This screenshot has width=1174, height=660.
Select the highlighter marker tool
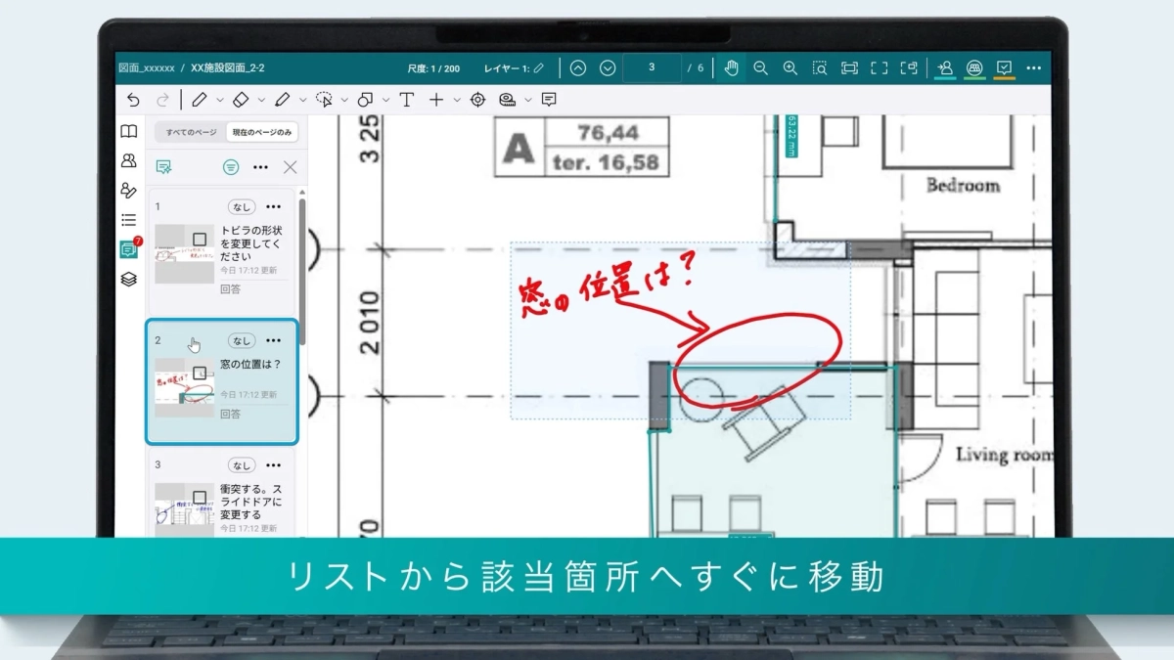tap(283, 100)
